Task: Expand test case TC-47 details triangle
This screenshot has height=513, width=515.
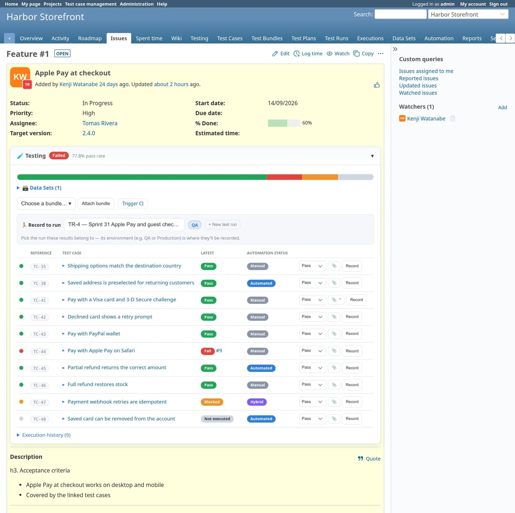Action: tap(63, 402)
